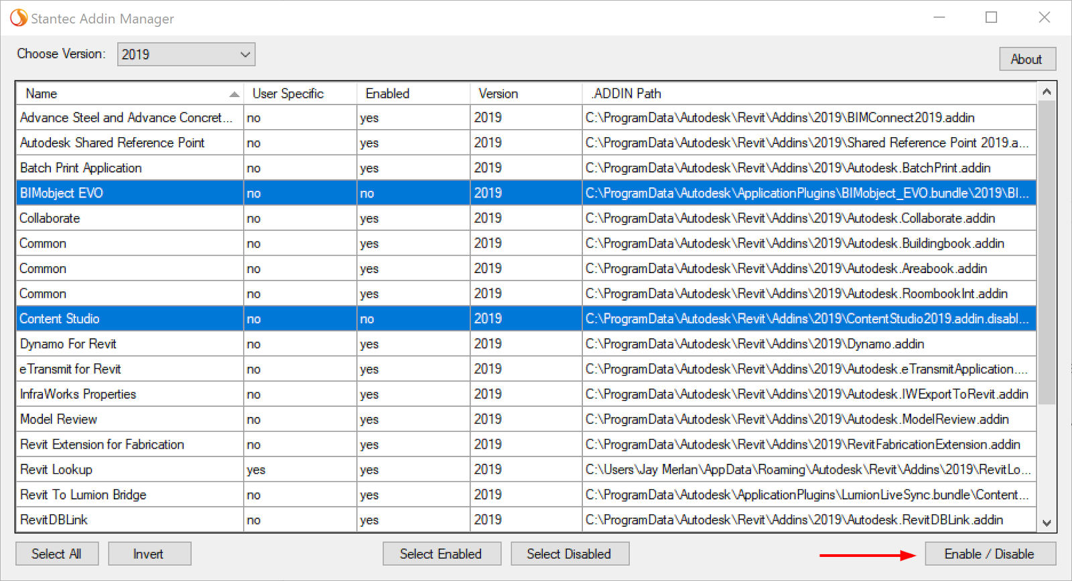
Task: Sort list by the Name column header
Action: click(x=129, y=94)
